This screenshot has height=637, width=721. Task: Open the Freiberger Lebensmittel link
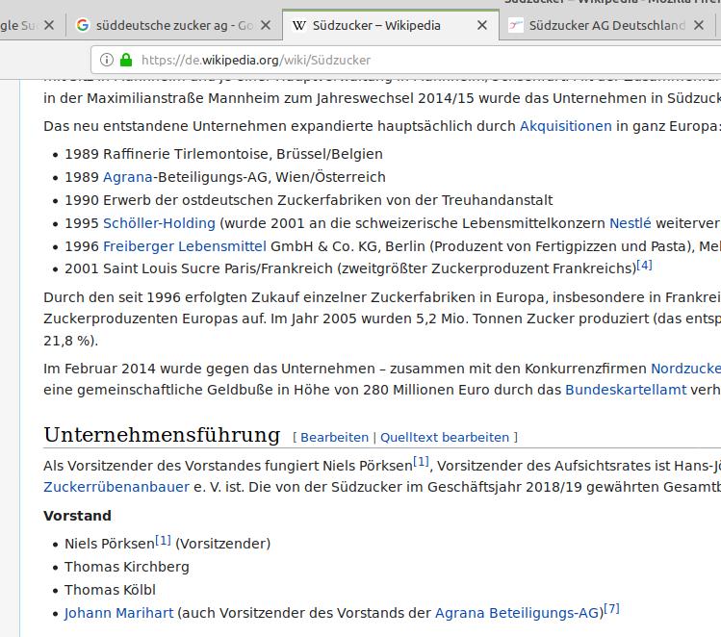coord(185,246)
